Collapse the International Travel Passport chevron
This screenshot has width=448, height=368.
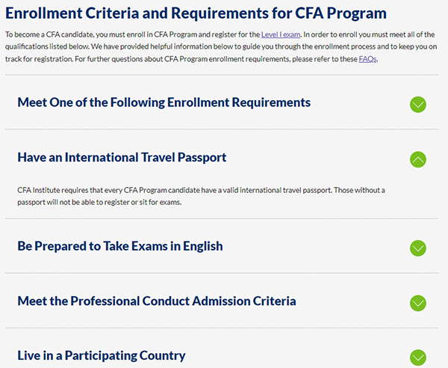pos(418,159)
